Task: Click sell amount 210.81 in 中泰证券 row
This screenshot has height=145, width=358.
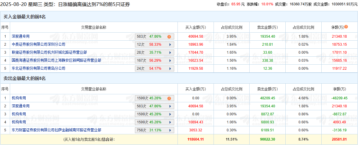Action: click(267, 44)
